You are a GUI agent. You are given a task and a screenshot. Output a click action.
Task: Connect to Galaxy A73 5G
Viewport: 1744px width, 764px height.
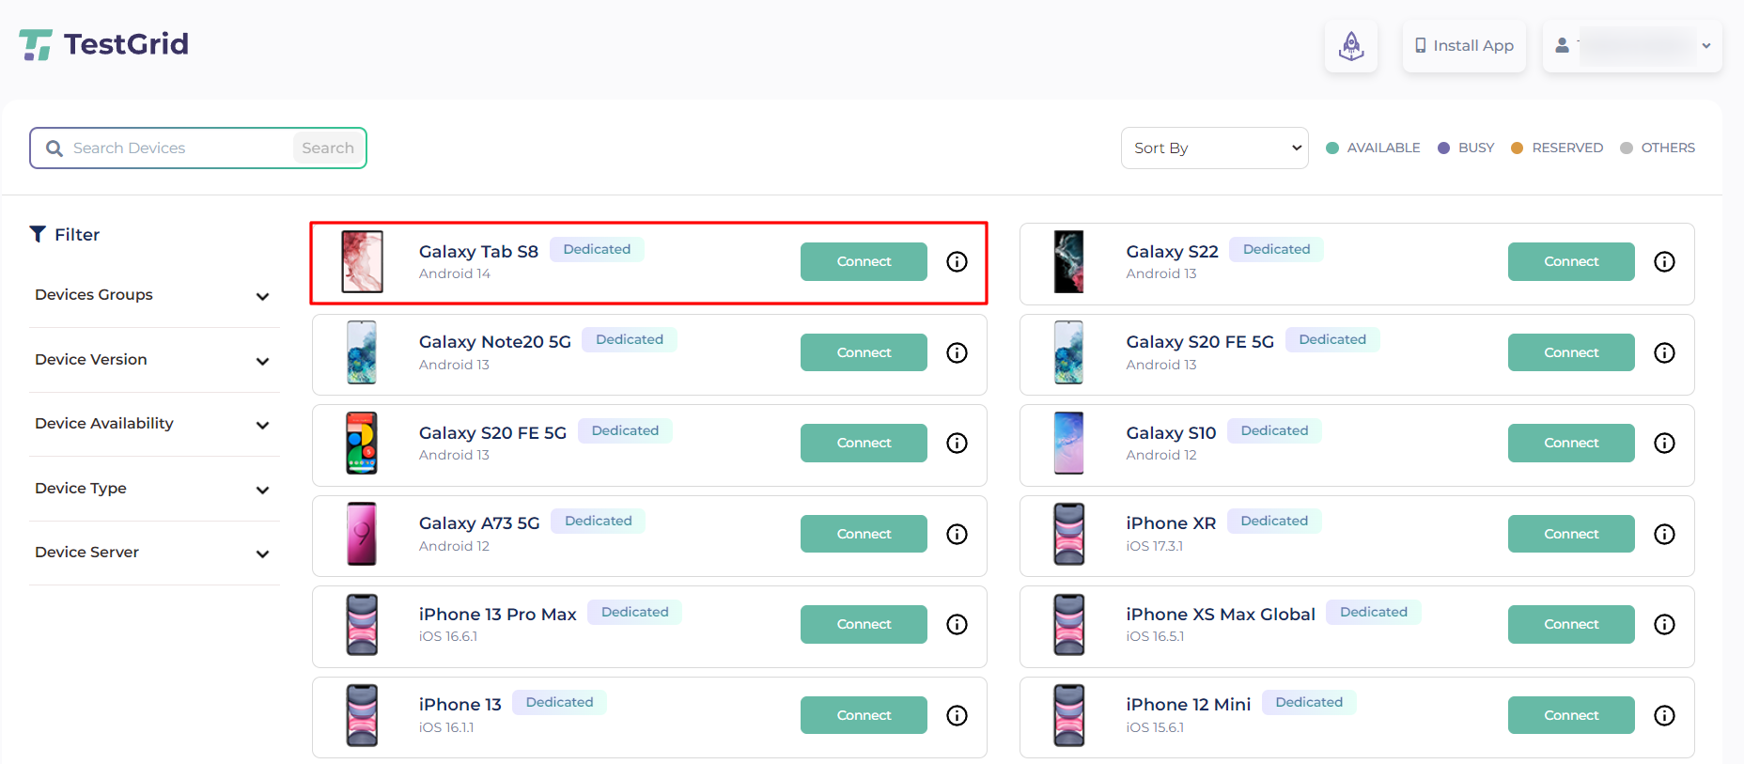tap(864, 534)
